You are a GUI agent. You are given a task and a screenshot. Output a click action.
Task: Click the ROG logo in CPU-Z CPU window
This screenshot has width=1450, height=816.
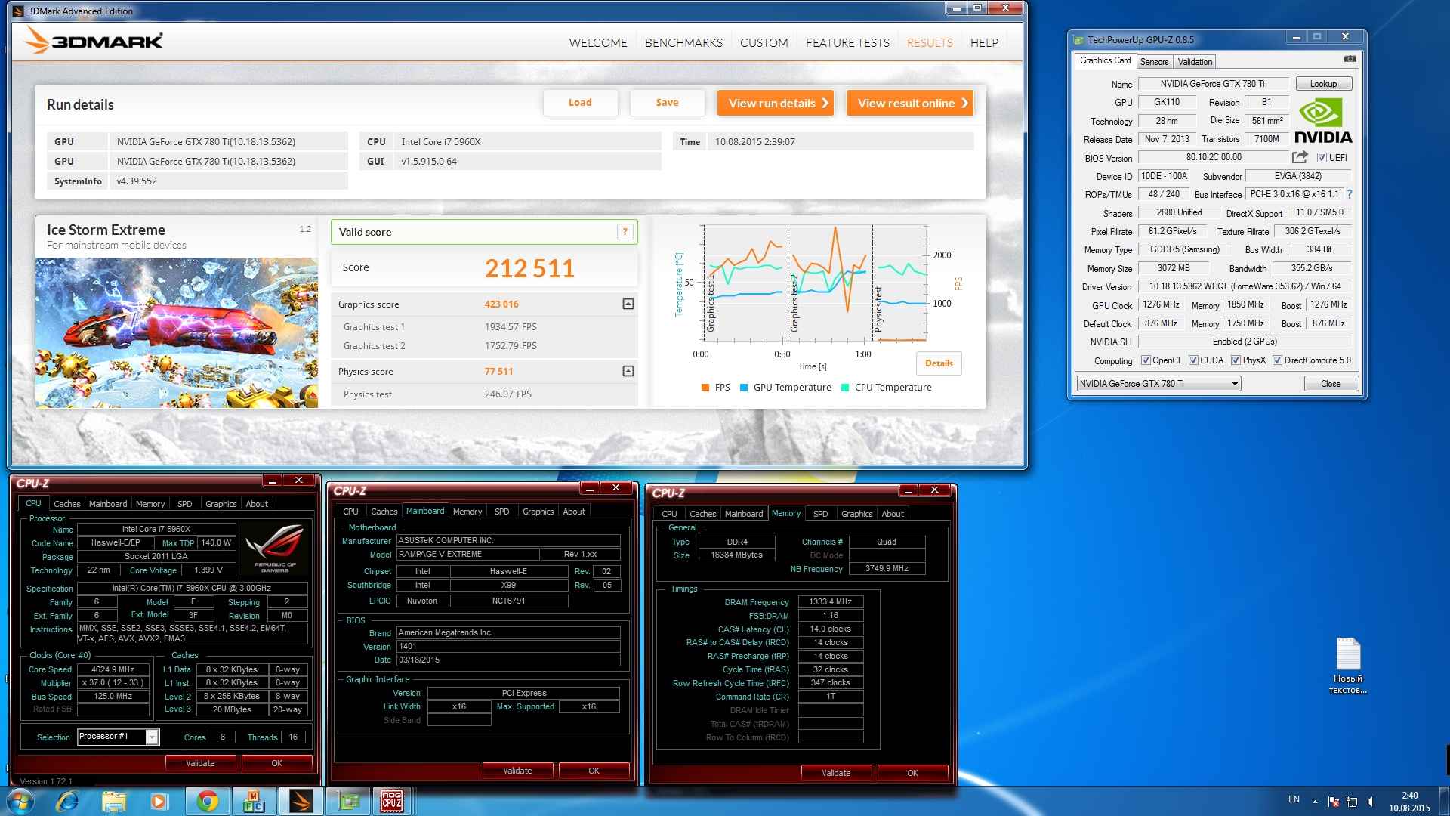tap(274, 549)
